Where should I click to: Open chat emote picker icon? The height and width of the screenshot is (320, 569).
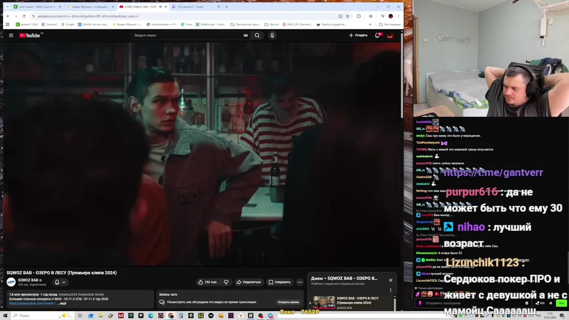(x=527, y=303)
